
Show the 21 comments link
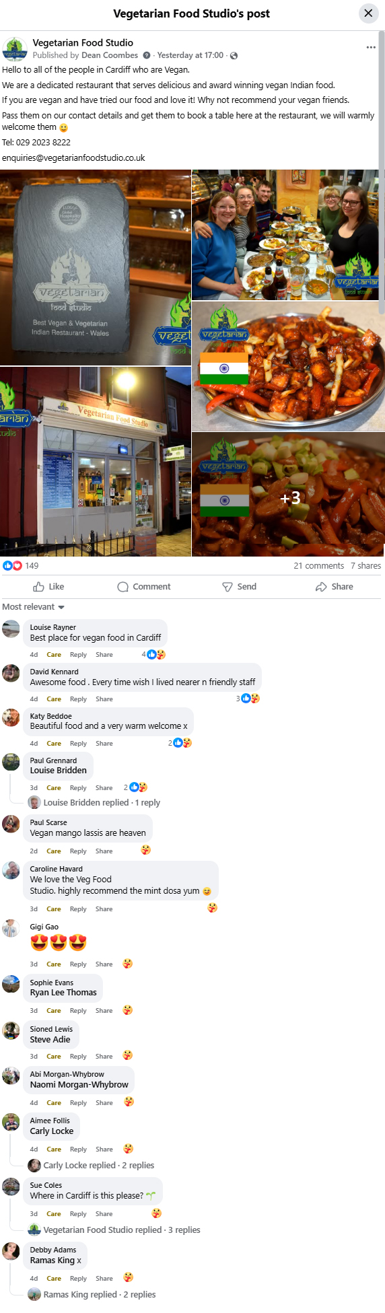click(318, 565)
